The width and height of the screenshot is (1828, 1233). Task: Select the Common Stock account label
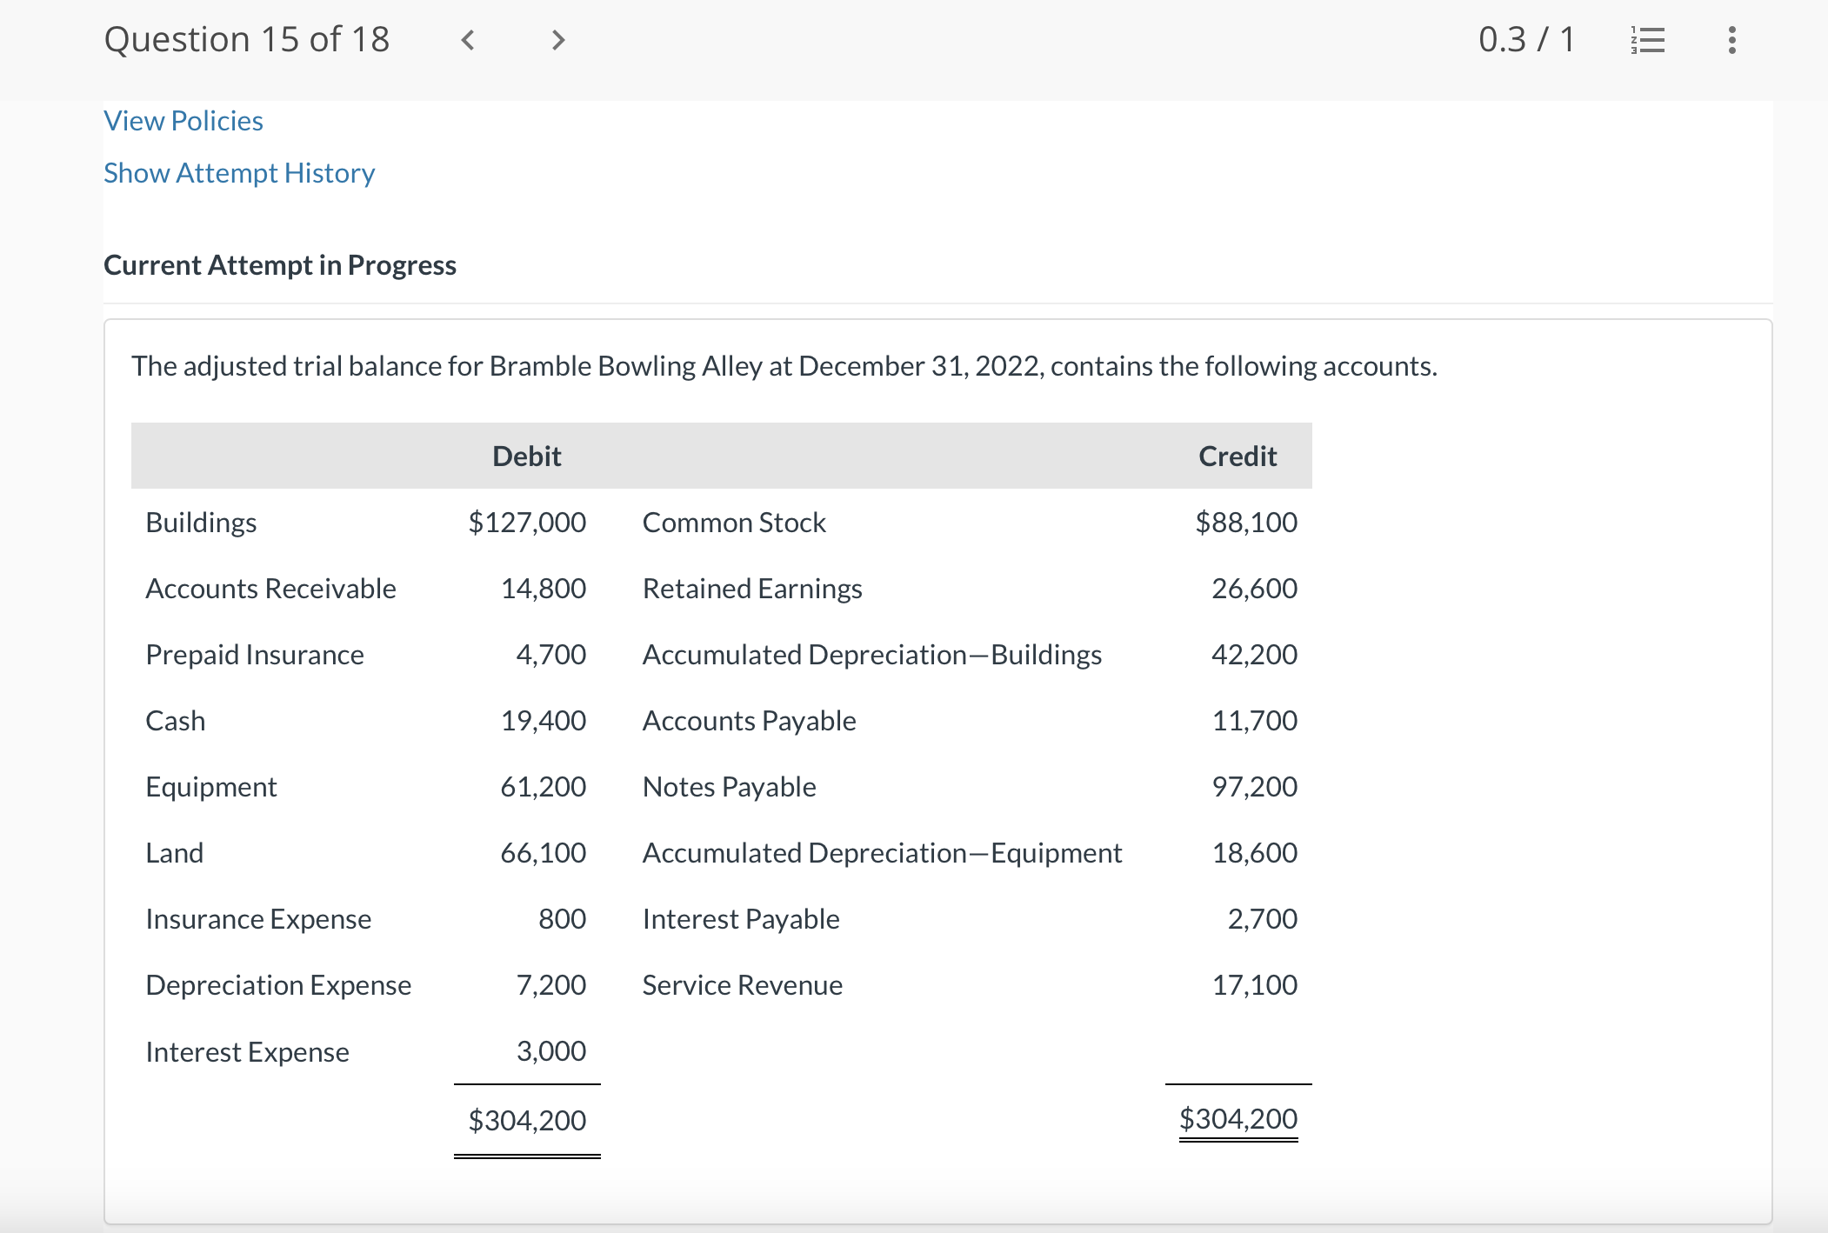coord(733,523)
